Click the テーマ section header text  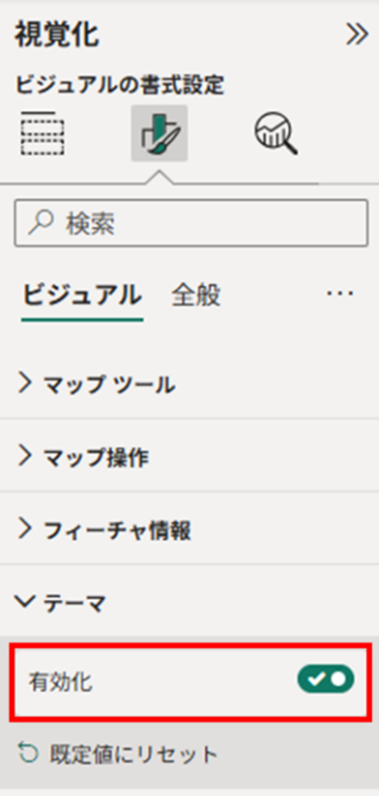75,603
